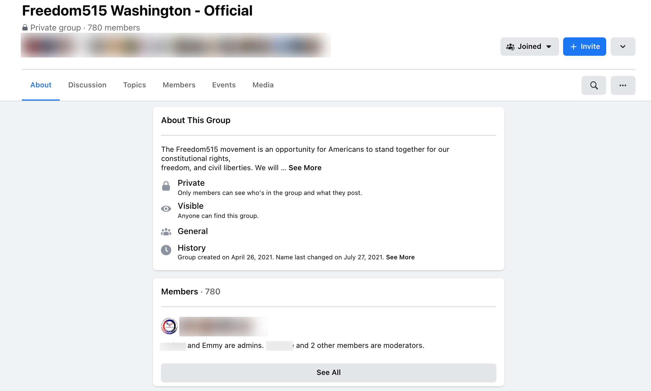Click See All members button

click(328, 373)
